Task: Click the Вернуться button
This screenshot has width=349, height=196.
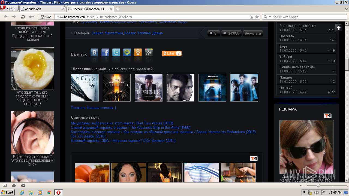Action: [253, 33]
